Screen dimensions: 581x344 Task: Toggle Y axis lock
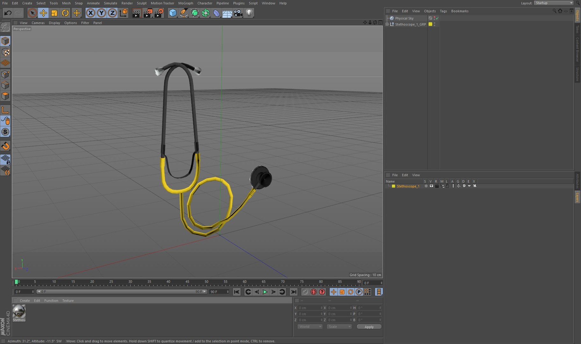pyautogui.click(x=101, y=13)
